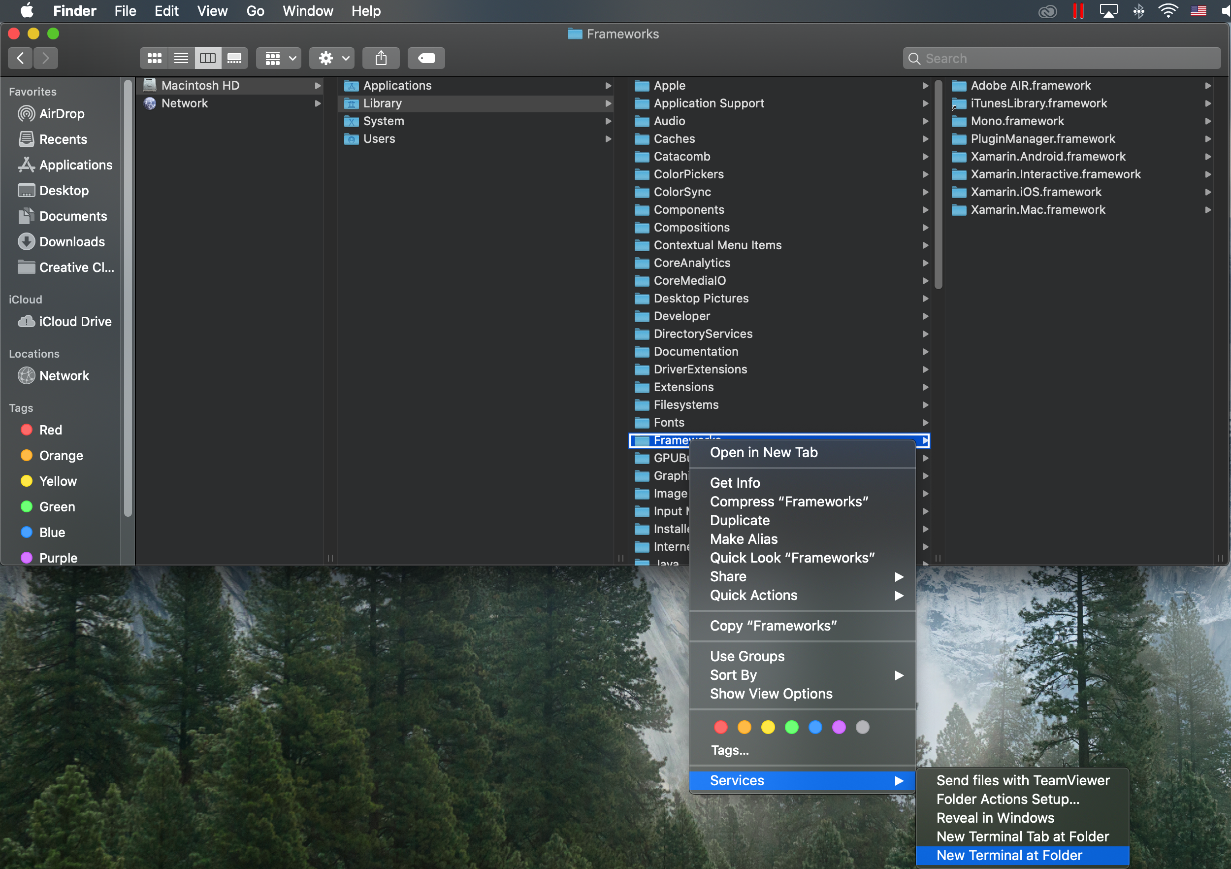Switch to gallery view
Viewport: 1231px width, 869px height.
pos(234,58)
